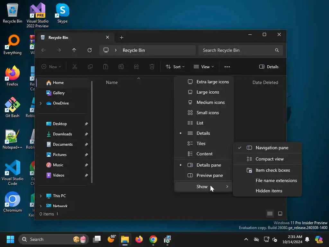This screenshot has height=247, width=329.
Task: Expand the Network tree node
Action: click(x=41, y=206)
